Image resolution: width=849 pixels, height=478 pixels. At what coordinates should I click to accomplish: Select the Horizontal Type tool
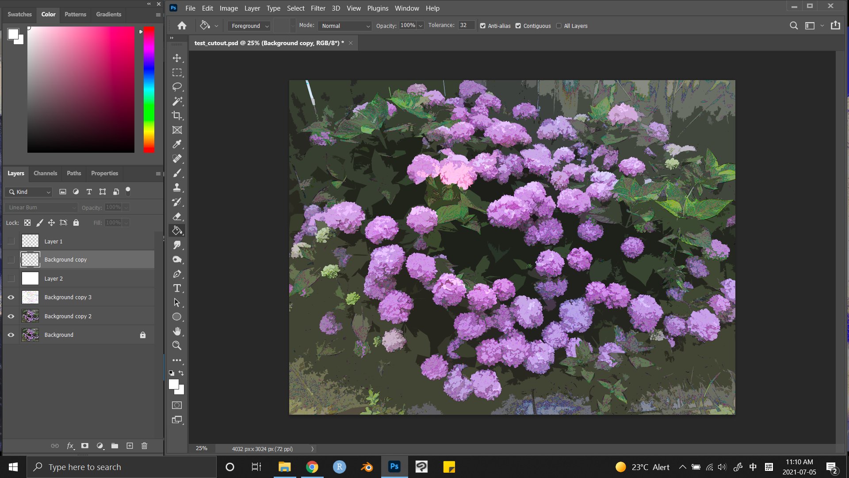177,288
